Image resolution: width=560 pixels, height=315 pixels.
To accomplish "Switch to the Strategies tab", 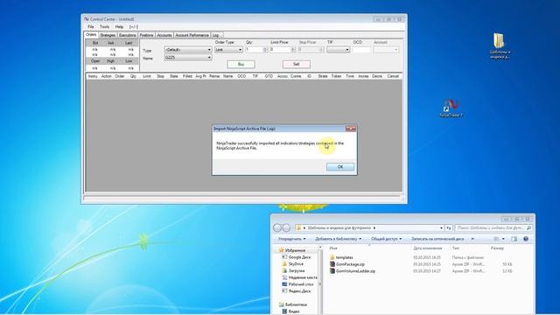I will tap(108, 35).
